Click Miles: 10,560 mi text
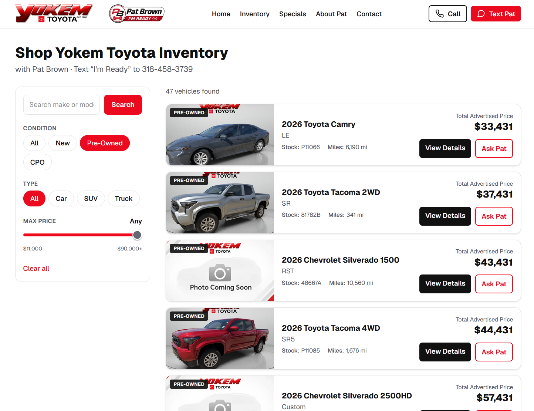Screen dimensions: 534x411 point(351,283)
